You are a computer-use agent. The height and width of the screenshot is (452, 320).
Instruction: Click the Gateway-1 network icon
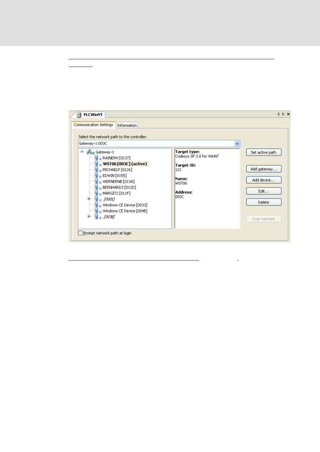[89, 152]
